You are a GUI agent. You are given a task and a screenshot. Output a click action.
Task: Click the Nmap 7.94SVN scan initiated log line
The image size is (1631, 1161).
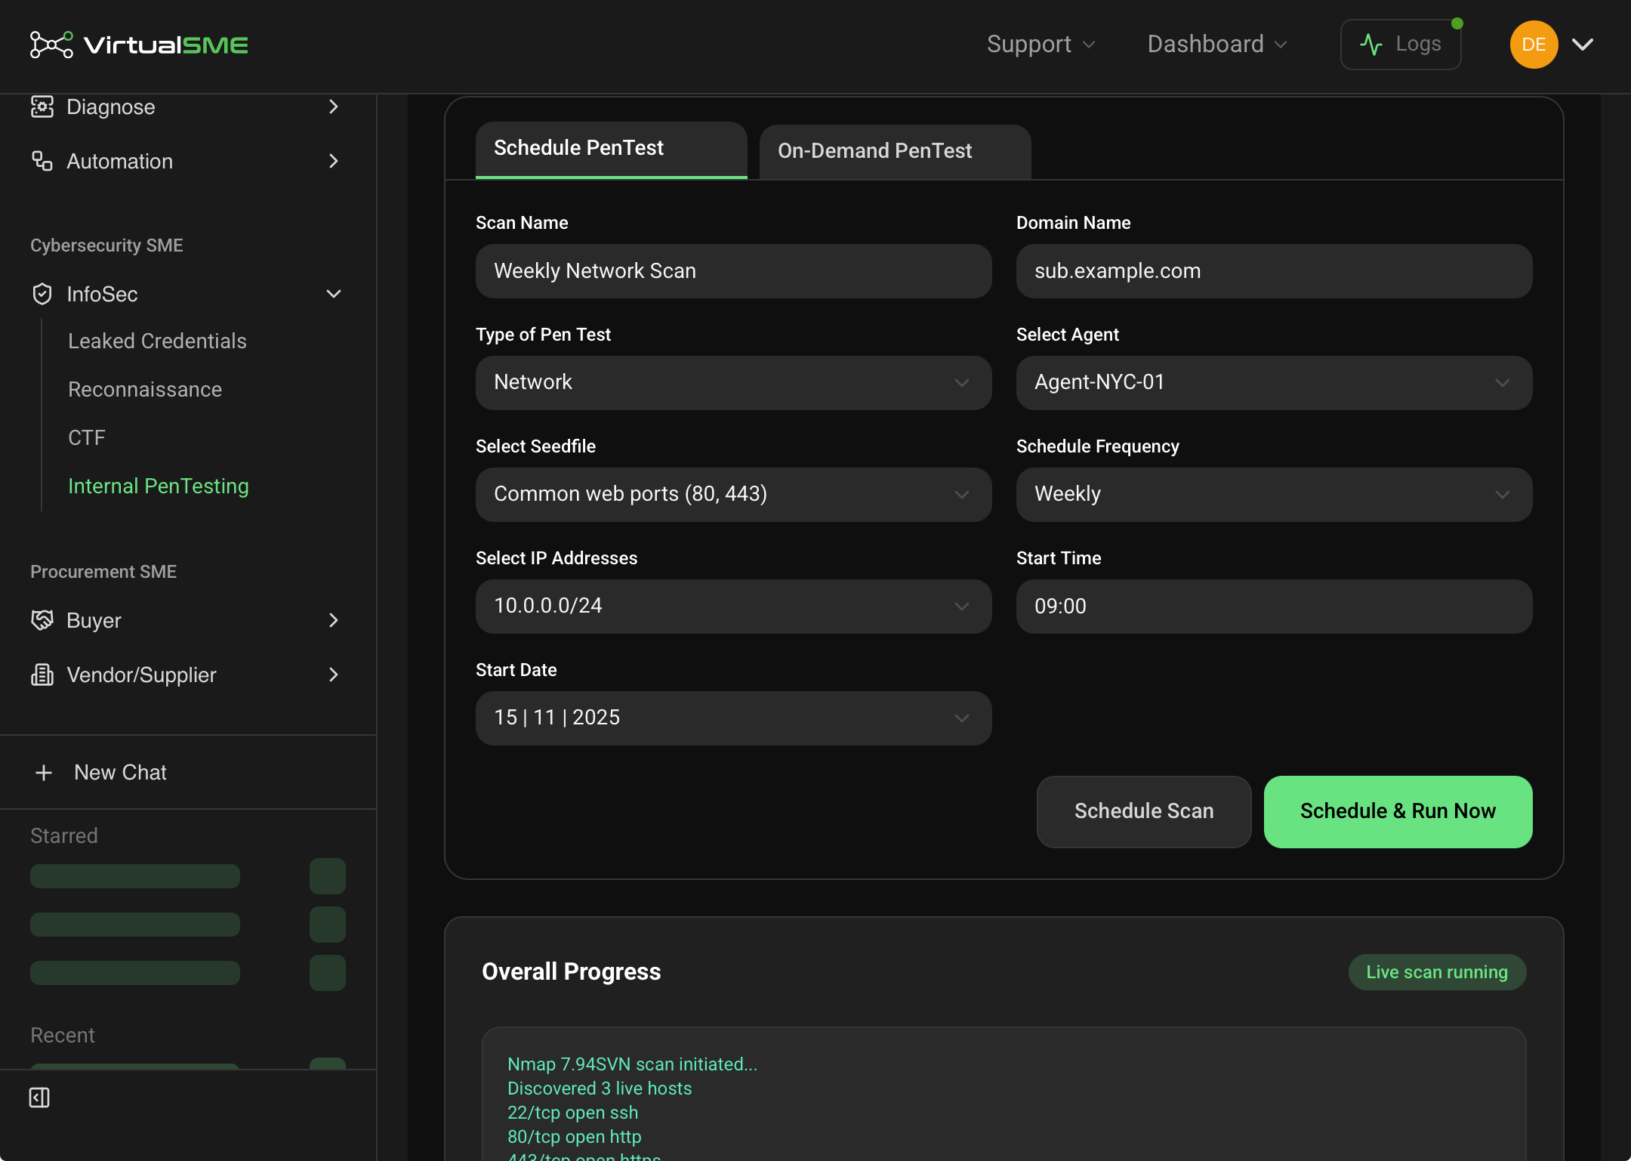coord(632,1064)
